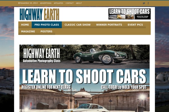The image size is (169, 112).
Task: Open the Winner Portraits menu item
Action: click(x=109, y=25)
